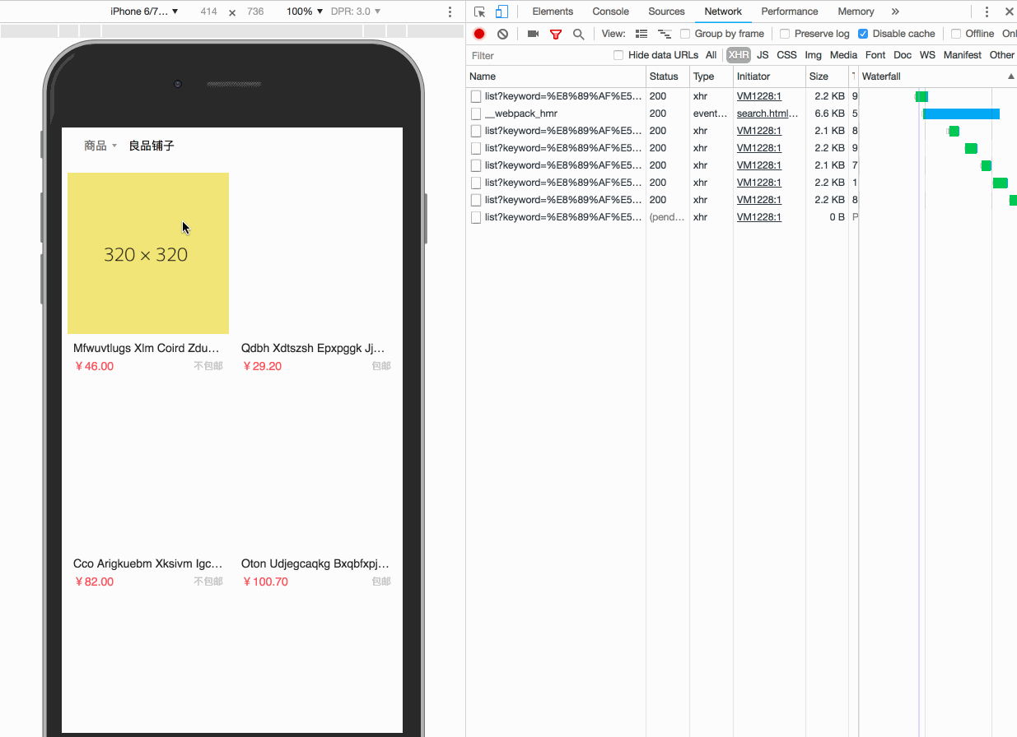
Task: Sort by Waterfall column arrow
Action: tap(1011, 76)
